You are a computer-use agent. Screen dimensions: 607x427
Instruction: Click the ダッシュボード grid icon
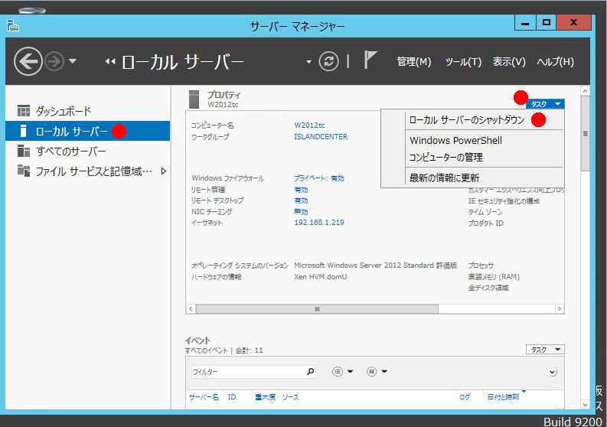24,111
